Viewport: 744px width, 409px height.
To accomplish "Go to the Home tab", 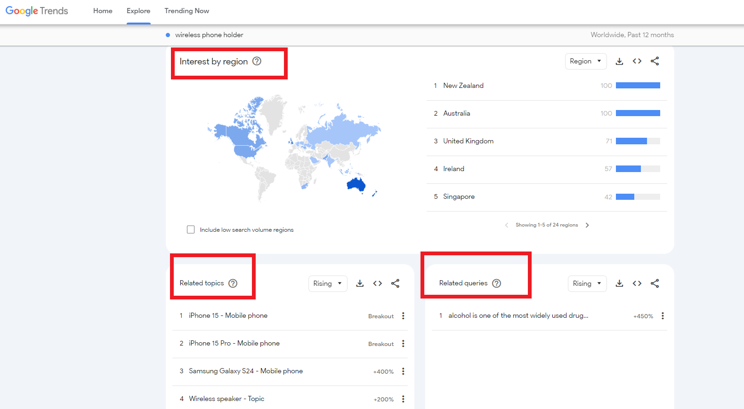I will [103, 11].
